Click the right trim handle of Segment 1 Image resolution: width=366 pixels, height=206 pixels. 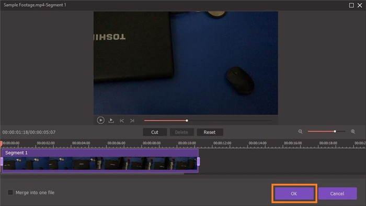point(198,162)
